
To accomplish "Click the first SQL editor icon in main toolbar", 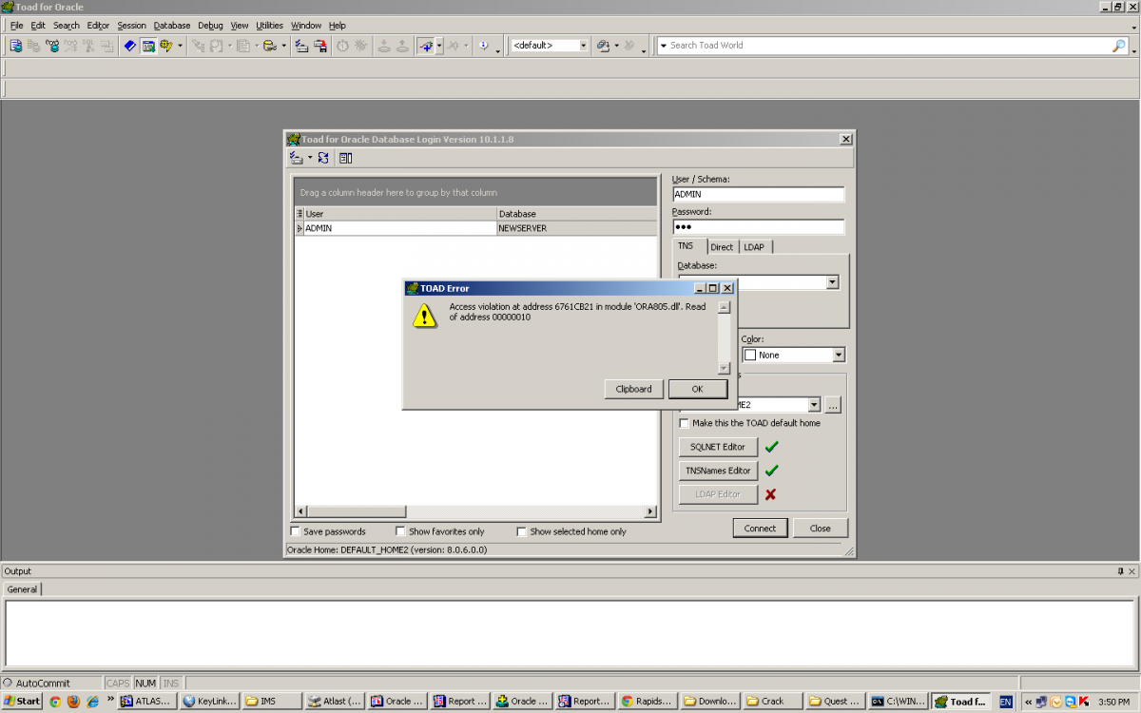I will pos(16,46).
